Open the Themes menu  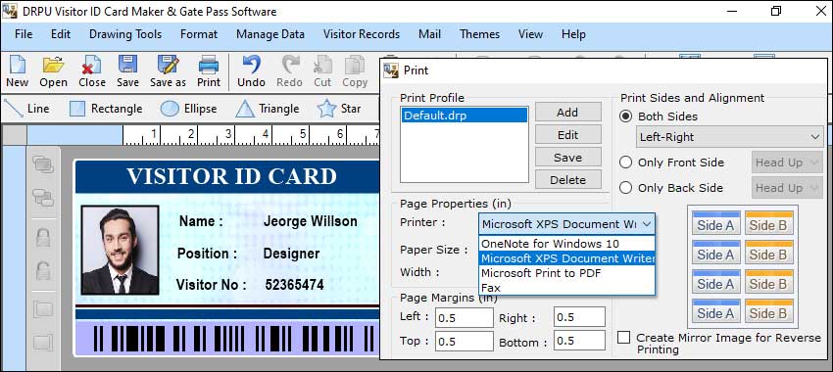click(x=479, y=34)
